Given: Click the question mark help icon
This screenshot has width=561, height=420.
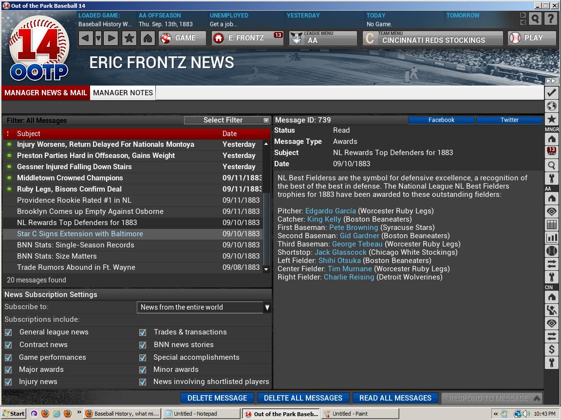Looking at the screenshot, I should pyautogui.click(x=550, y=19).
